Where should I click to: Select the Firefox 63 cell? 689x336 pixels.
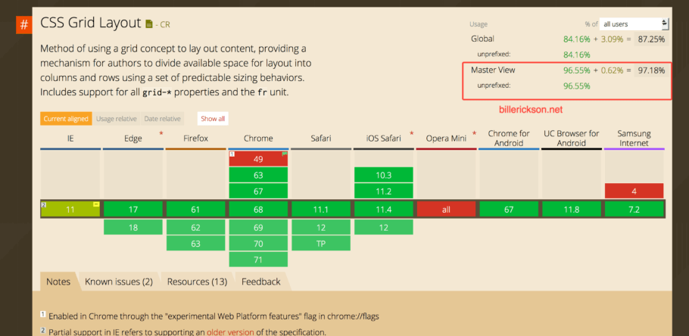[x=195, y=244]
